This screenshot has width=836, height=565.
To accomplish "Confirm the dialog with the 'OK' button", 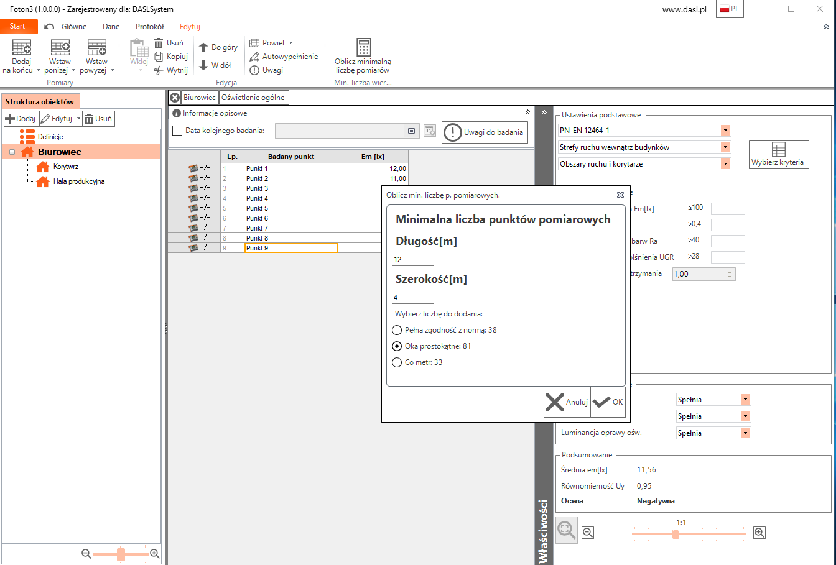I will [608, 402].
